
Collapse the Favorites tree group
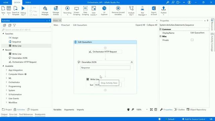[3, 34]
